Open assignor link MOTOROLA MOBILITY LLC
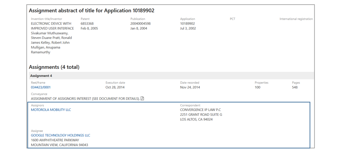The width and height of the screenshot is (358, 153). coord(51,110)
